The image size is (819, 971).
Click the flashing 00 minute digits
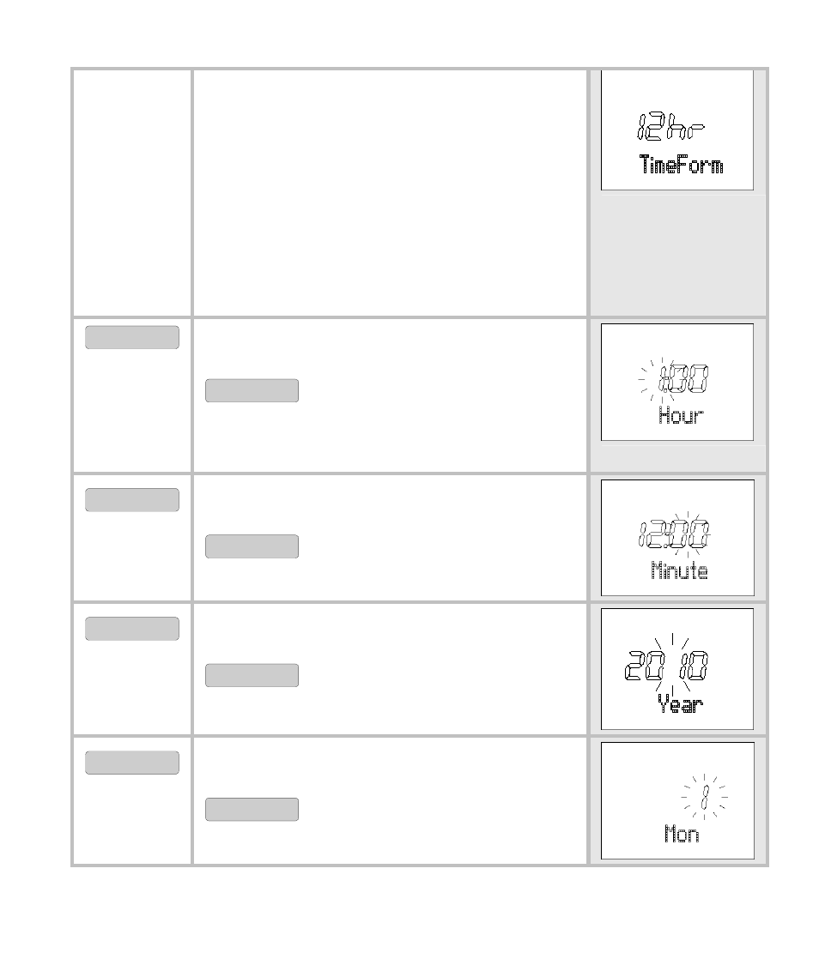pyautogui.click(x=691, y=534)
